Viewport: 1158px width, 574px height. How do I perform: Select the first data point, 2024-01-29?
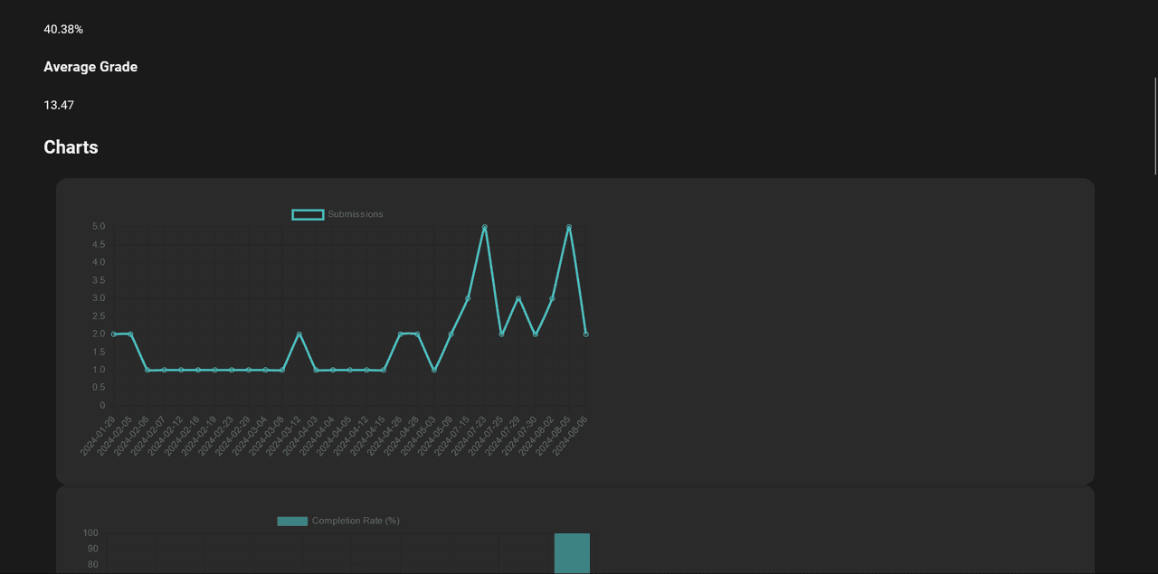coord(114,334)
